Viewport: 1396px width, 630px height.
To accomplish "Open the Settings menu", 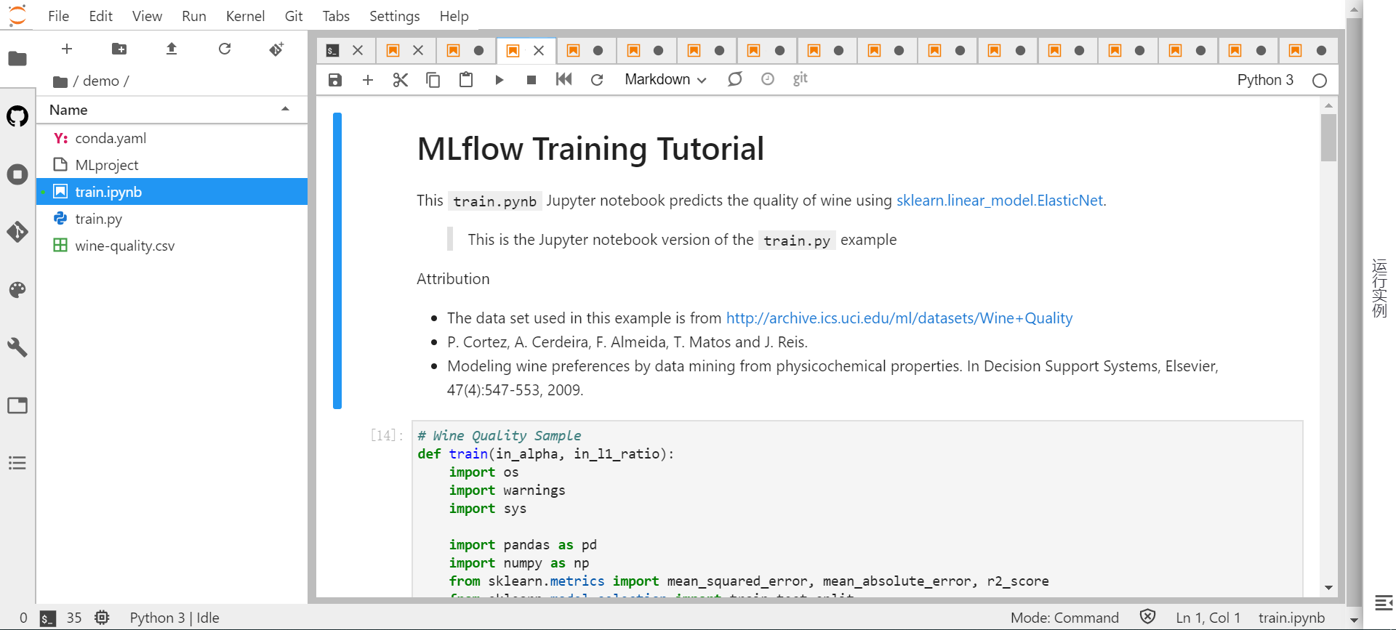I will (395, 16).
